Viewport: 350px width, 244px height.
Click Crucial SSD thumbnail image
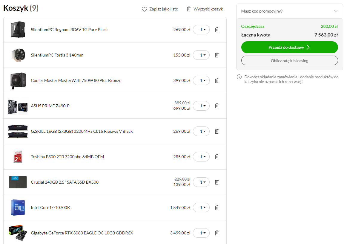point(18,182)
